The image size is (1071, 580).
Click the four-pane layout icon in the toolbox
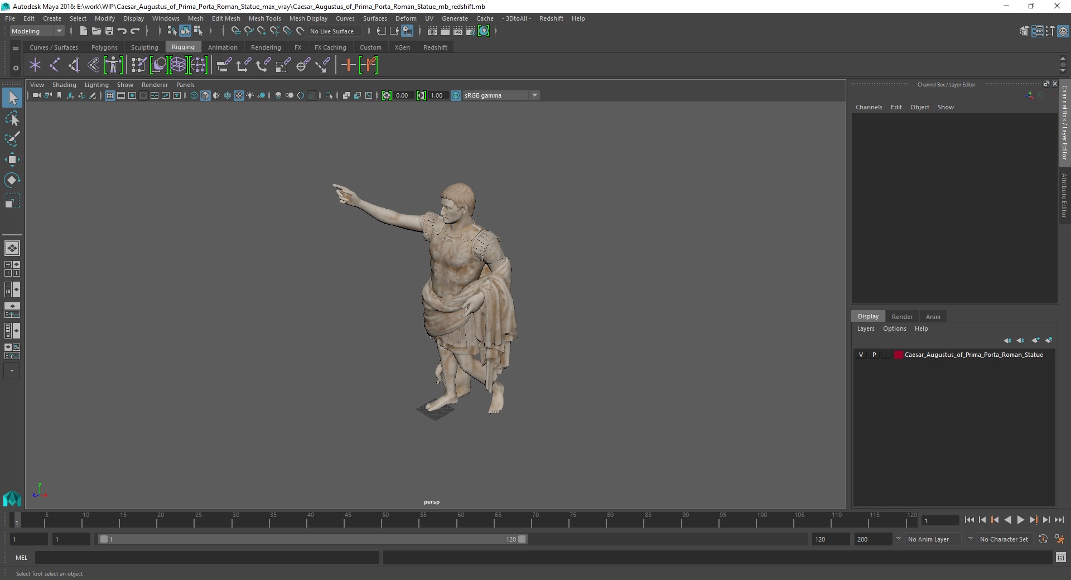tap(12, 269)
